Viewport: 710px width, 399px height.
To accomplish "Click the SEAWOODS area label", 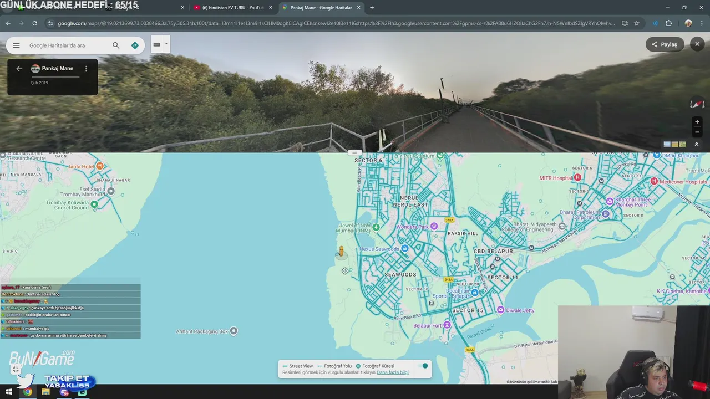I will (x=400, y=275).
